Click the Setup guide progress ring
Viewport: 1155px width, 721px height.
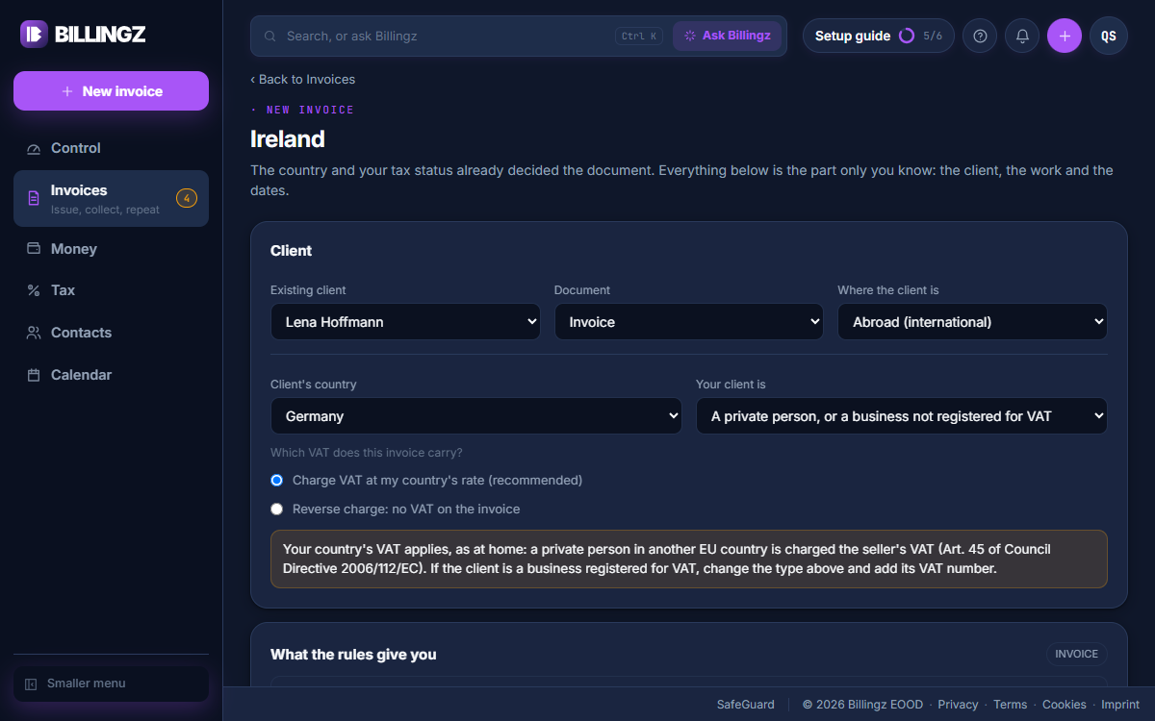pyautogui.click(x=907, y=36)
